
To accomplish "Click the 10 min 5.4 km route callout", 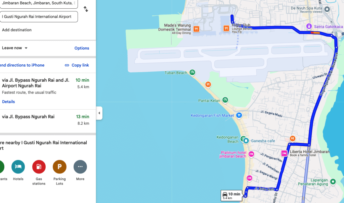I will 231,196.
